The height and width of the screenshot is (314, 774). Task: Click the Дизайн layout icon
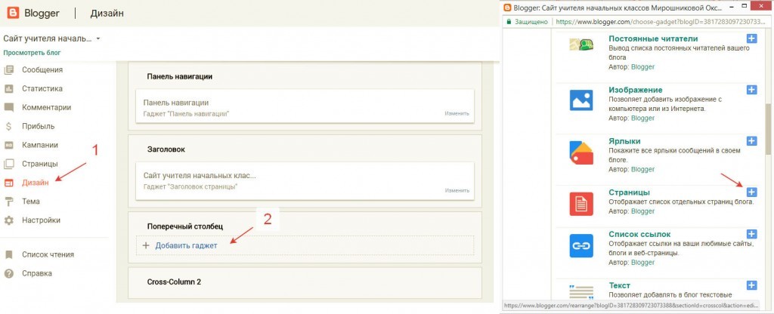[x=8, y=183]
